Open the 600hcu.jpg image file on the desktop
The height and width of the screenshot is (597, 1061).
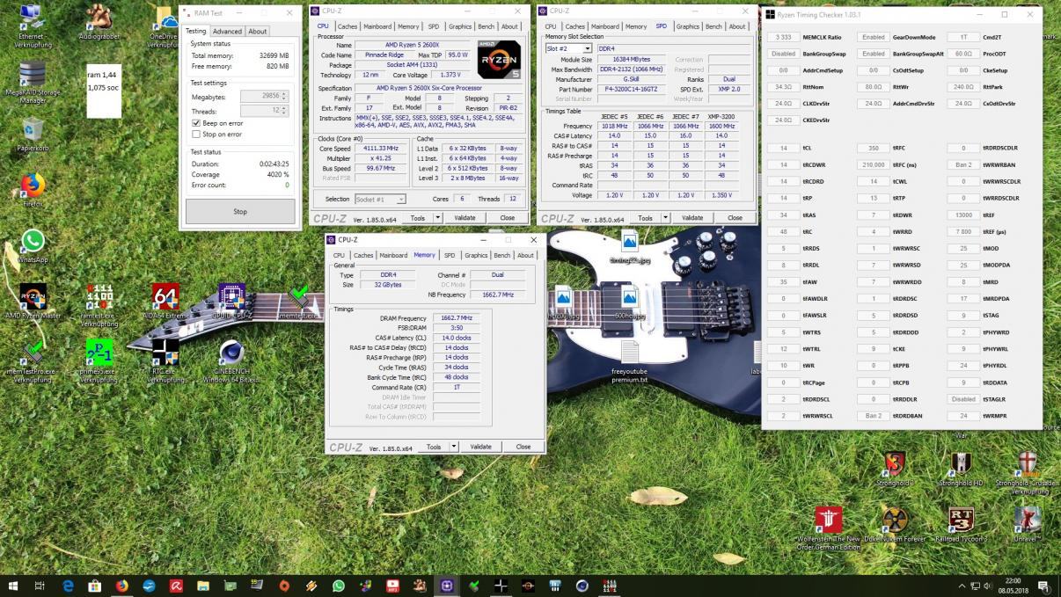629,302
